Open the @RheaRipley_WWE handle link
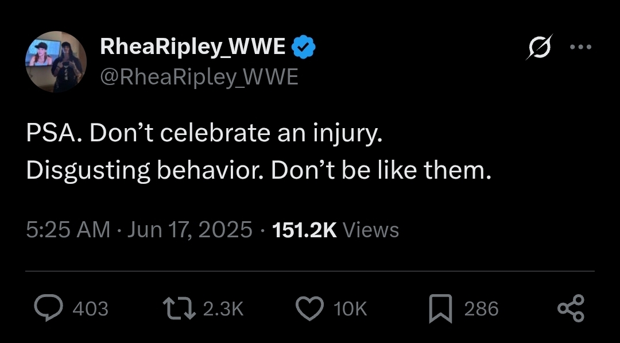This screenshot has width=620, height=343. tap(199, 76)
